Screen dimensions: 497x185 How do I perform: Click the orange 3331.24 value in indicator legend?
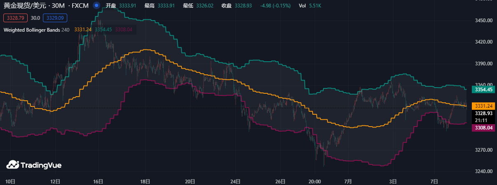(83, 30)
